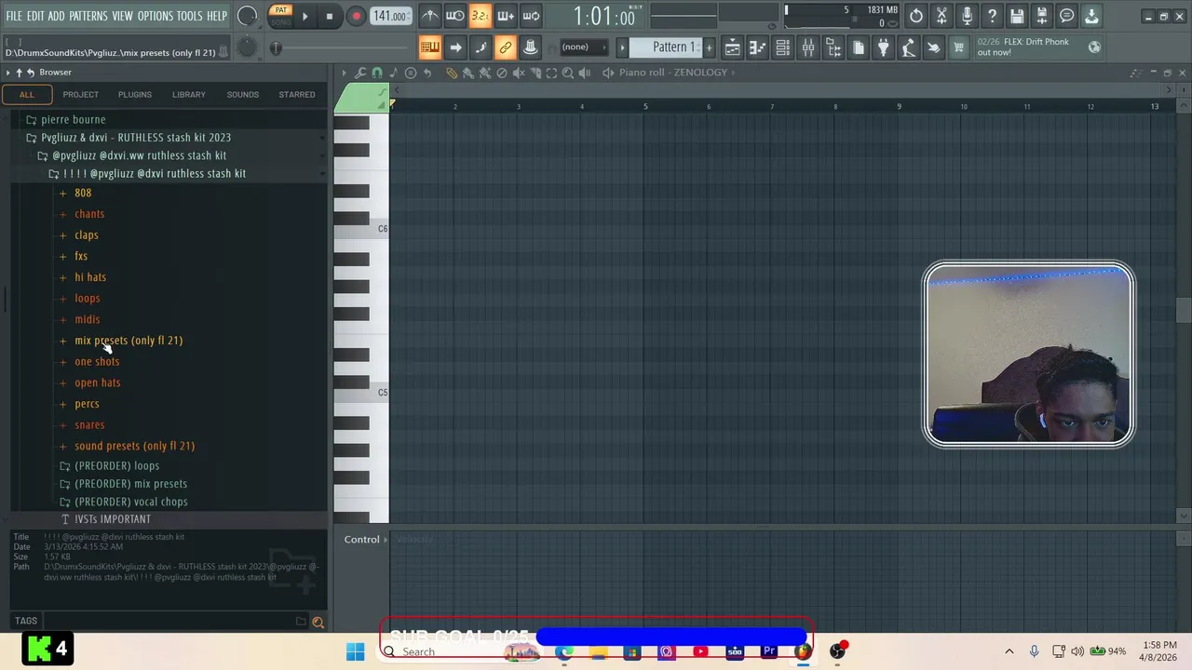Expand the Control lane selector
The height and width of the screenshot is (670, 1192).
pyautogui.click(x=365, y=540)
